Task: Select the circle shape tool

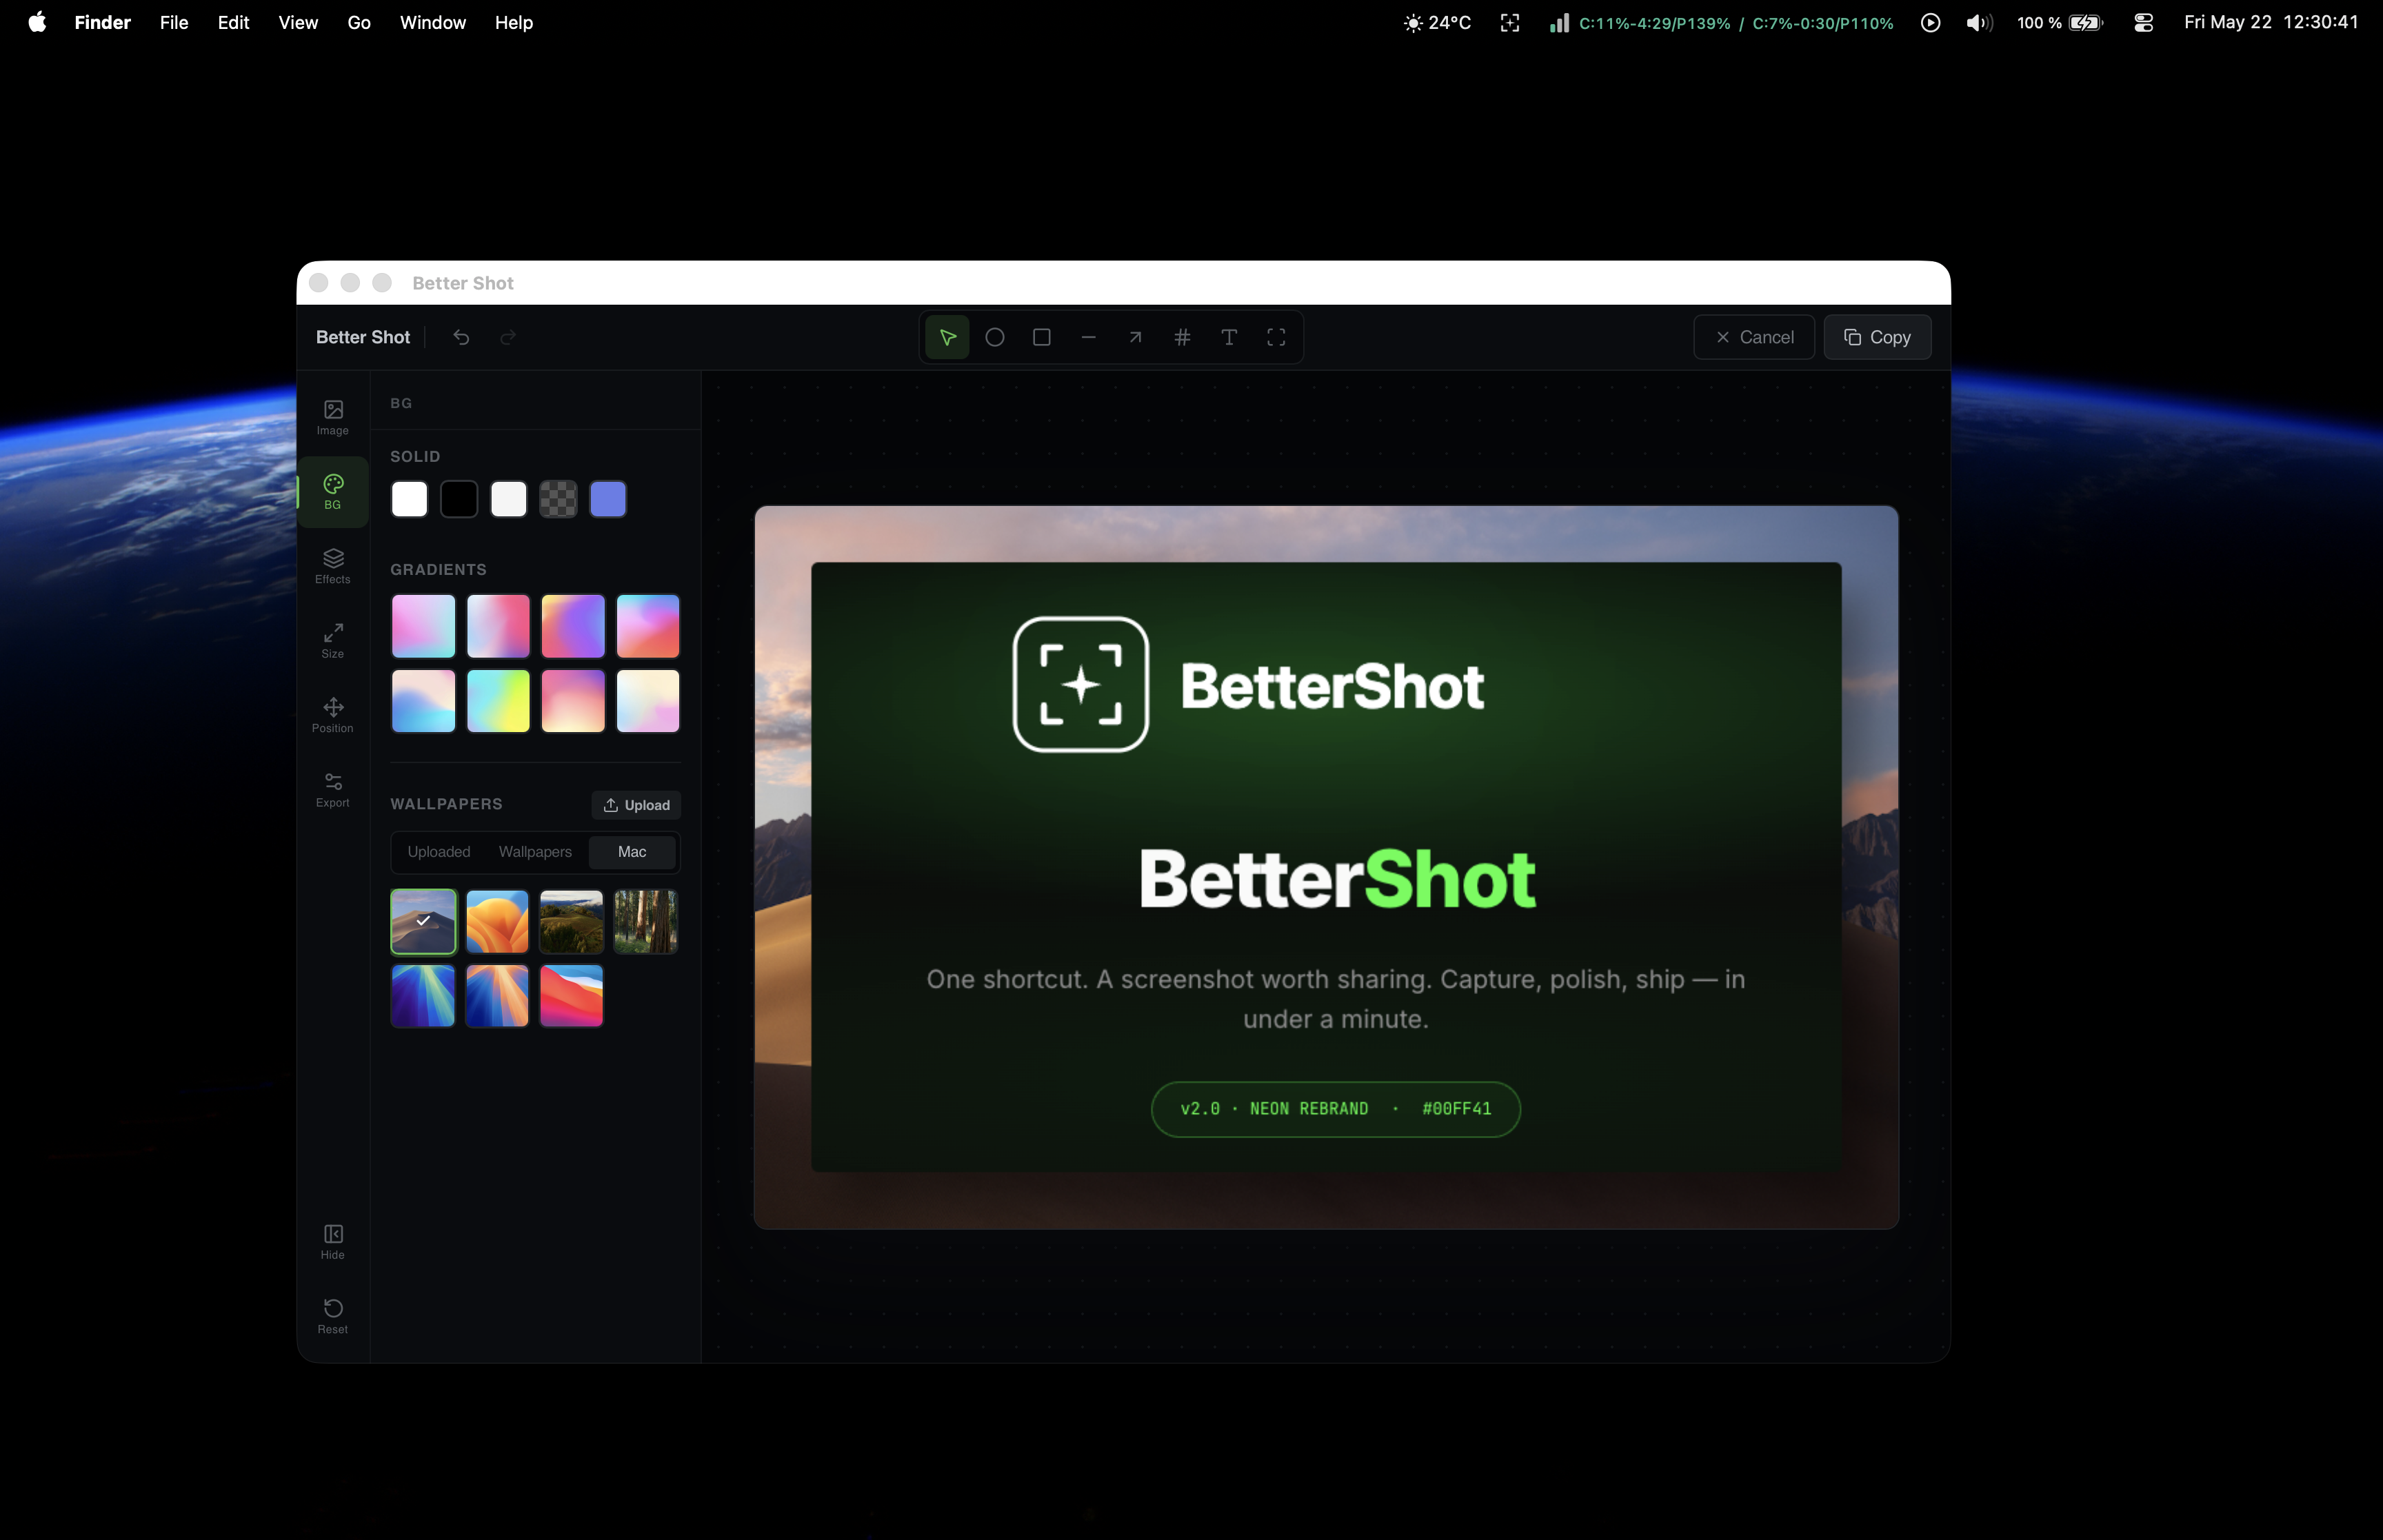Action: coord(994,337)
